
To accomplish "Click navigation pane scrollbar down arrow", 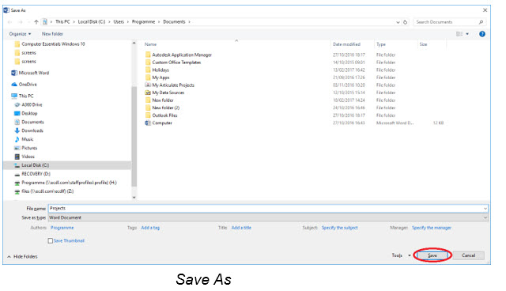I will [134, 197].
